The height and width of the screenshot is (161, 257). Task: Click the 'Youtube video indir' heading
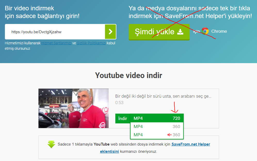tap(129, 75)
